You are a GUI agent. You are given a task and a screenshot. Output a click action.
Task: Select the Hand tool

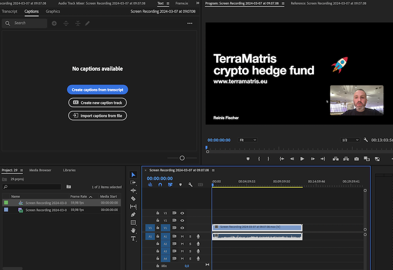coord(133,230)
